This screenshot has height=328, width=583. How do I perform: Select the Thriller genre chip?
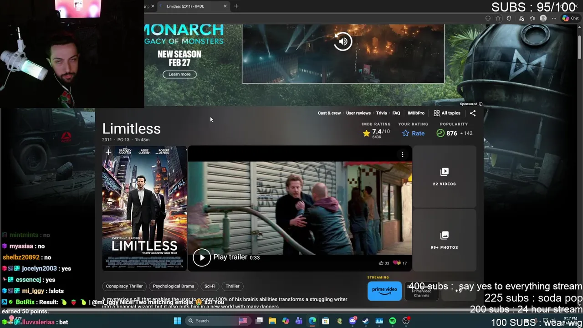tap(232, 286)
